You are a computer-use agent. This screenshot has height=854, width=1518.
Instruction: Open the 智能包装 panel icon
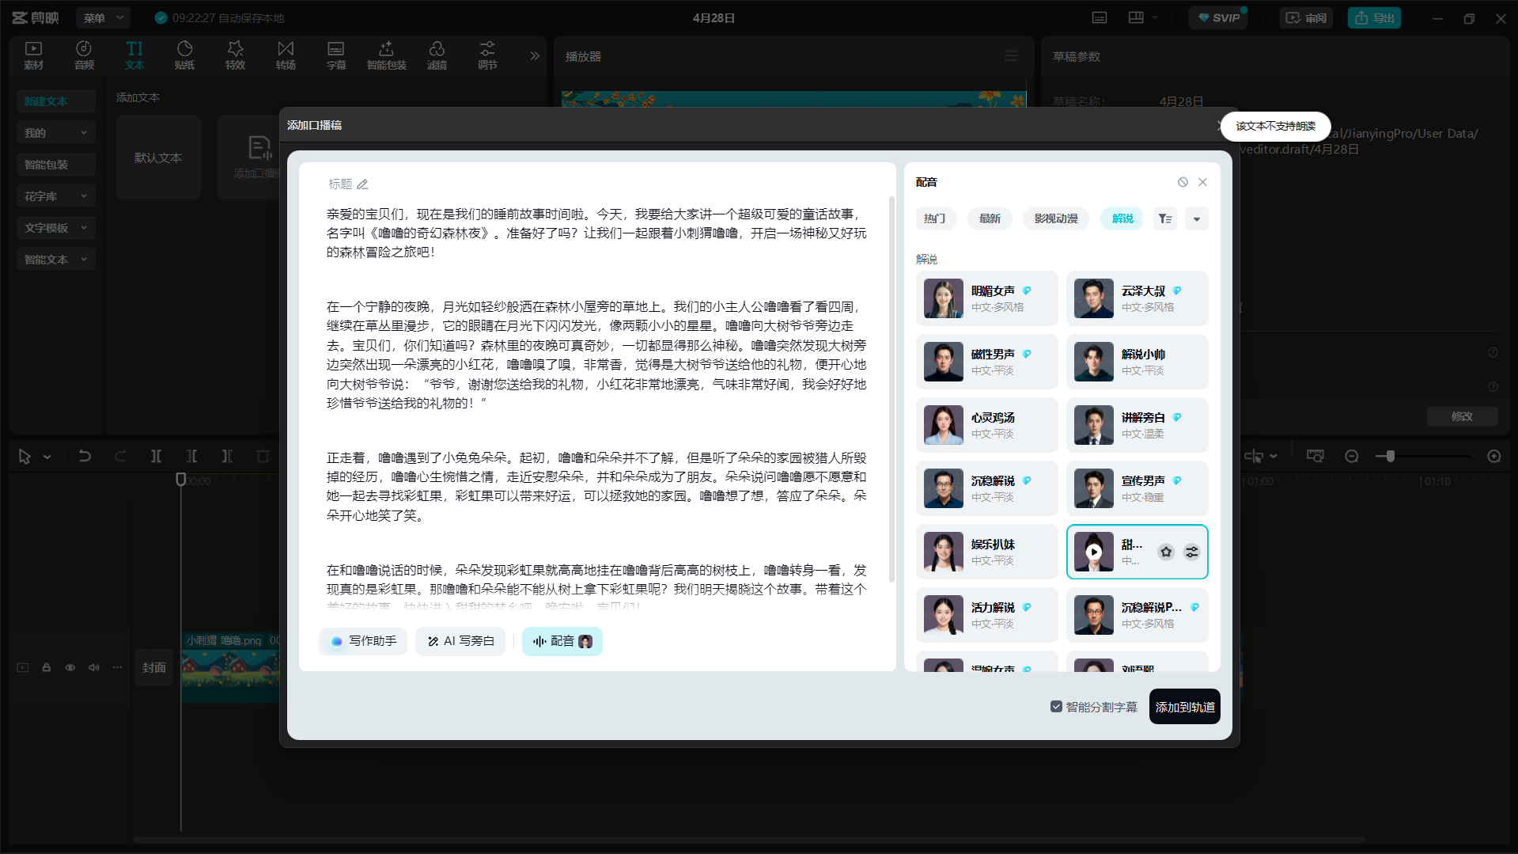(x=386, y=55)
